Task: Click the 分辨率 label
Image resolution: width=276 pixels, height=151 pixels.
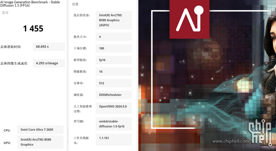Action: 79,83
